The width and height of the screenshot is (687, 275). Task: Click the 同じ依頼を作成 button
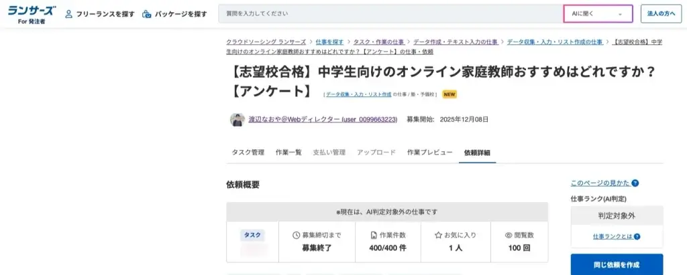click(x=617, y=264)
